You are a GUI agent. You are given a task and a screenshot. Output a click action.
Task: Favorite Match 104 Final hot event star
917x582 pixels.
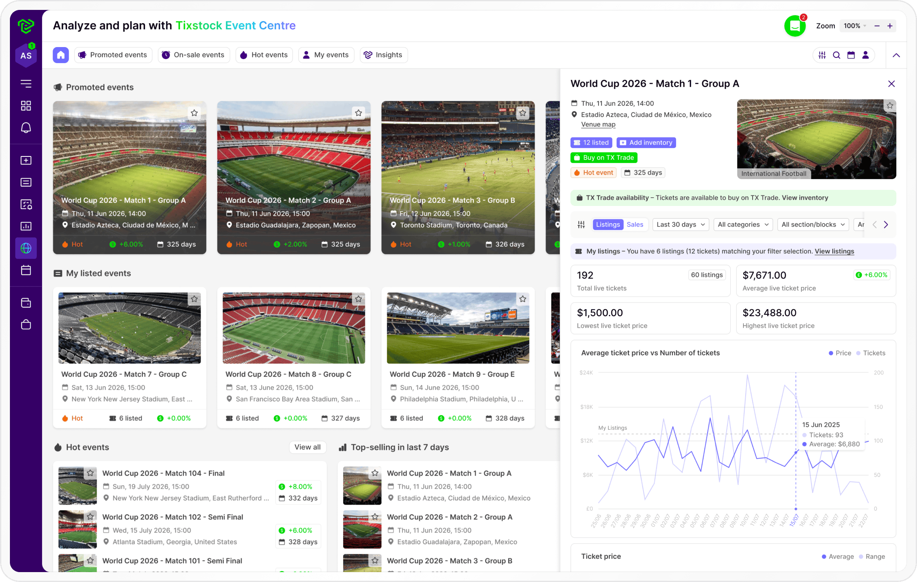(90, 473)
